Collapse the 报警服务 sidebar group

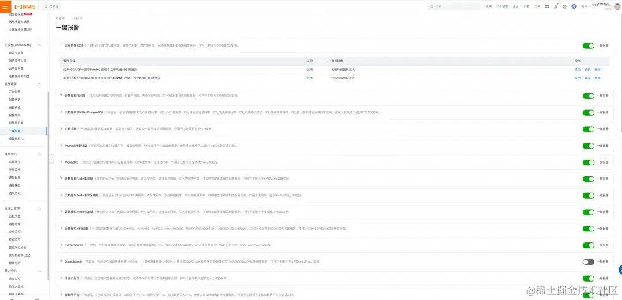click(39, 84)
